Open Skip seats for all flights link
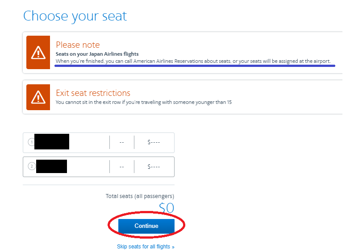Viewport: 346px width, 252px height. coord(146,247)
